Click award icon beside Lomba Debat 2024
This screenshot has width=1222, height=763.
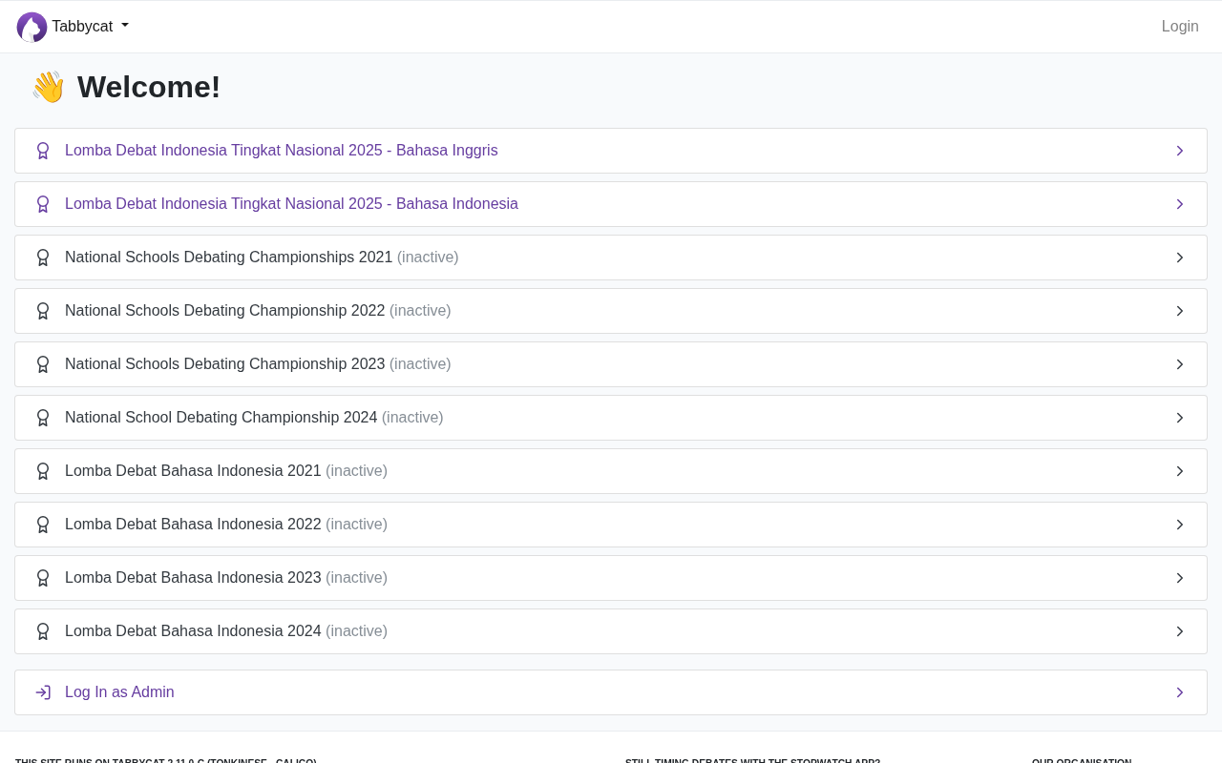43,631
